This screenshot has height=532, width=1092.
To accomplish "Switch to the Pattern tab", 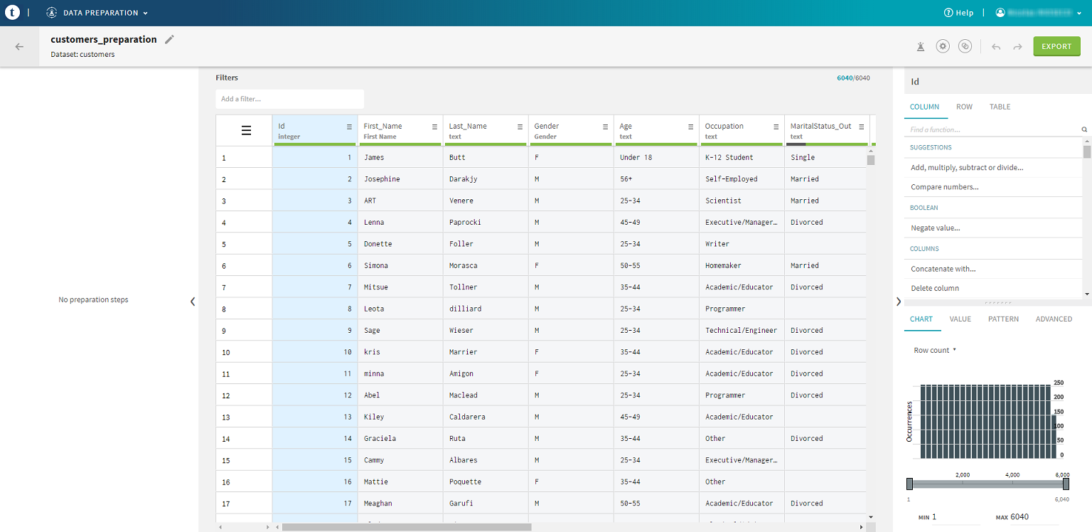I will (1002, 319).
